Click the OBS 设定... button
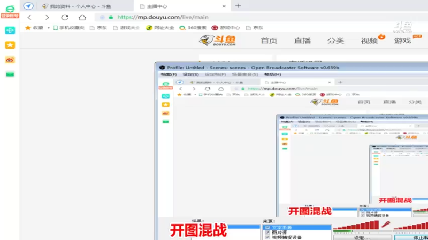Image resolution: width=428 pixels, height=240 pixels. coord(362,237)
